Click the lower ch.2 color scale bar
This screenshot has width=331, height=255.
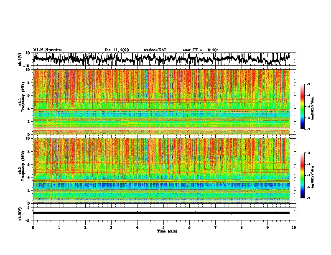coord(302,175)
